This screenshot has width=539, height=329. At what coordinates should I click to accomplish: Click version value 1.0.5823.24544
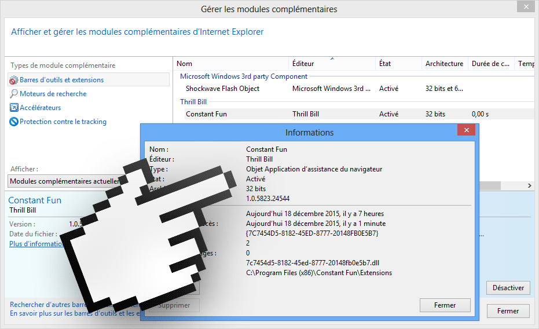(267, 199)
